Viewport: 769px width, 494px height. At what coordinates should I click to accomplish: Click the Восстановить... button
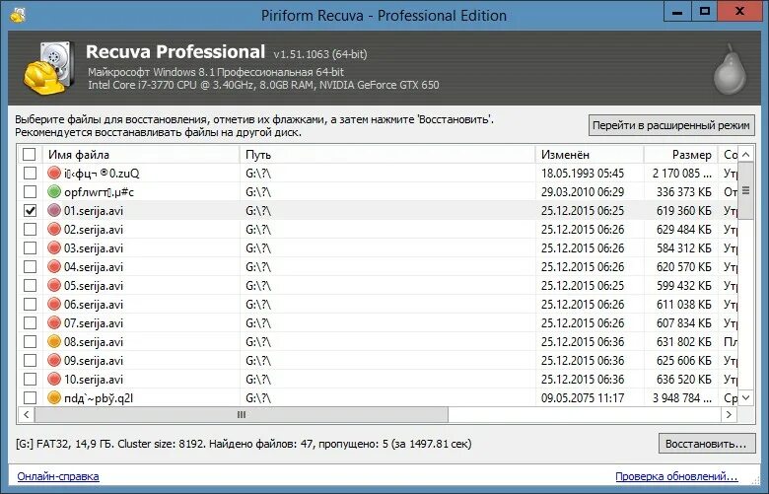[x=706, y=444]
